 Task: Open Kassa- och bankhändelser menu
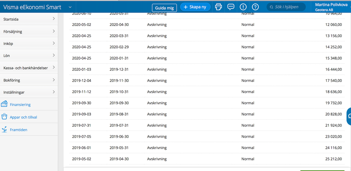pos(29,68)
